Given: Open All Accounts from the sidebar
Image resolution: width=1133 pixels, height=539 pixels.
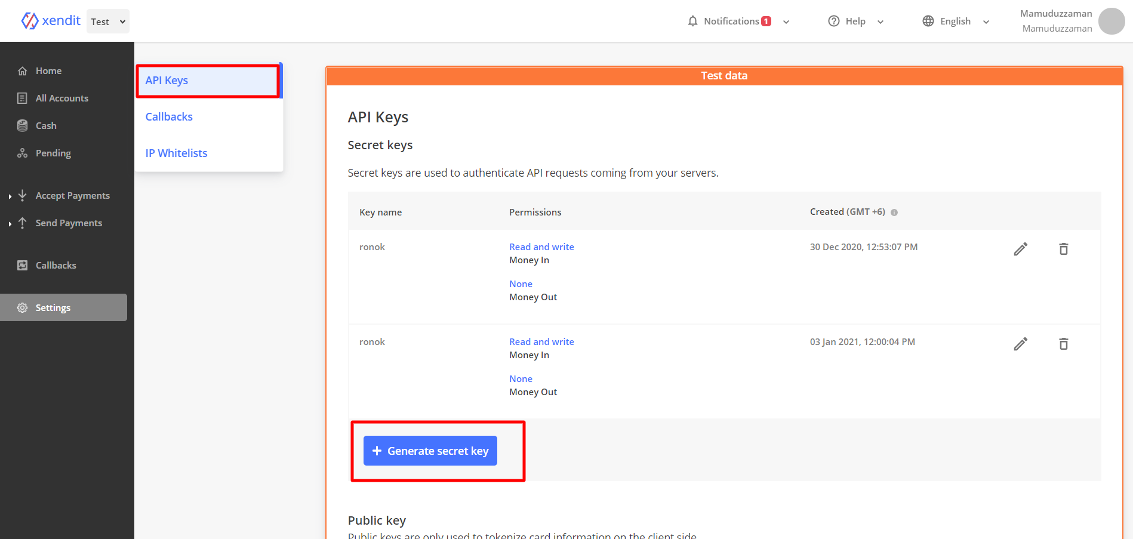Looking at the screenshot, I should 61,98.
